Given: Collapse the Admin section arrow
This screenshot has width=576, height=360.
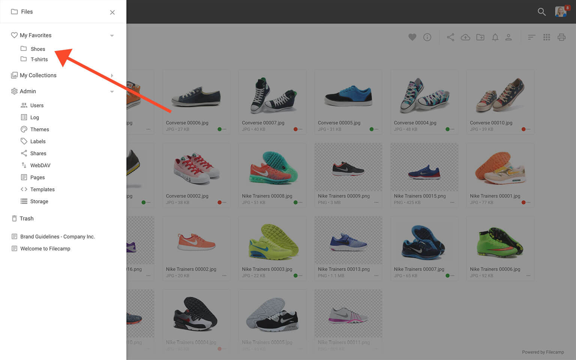Looking at the screenshot, I should point(112,91).
